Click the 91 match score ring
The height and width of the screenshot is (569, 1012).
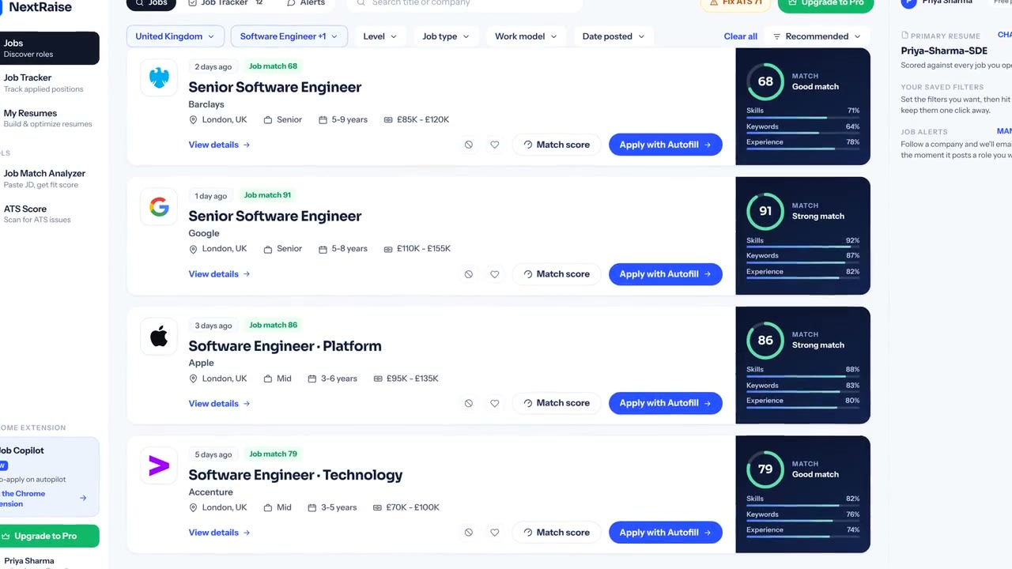coord(765,211)
